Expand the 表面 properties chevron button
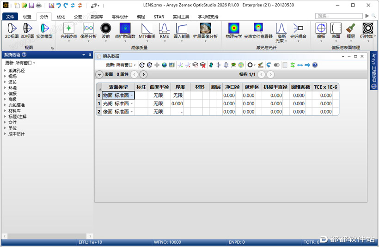The height and width of the screenshot is (247, 379). pos(99,74)
